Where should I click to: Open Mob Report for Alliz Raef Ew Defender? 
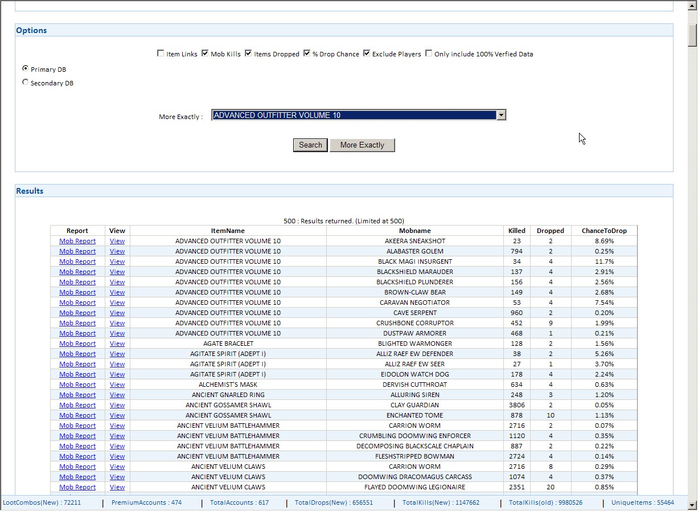click(x=77, y=354)
